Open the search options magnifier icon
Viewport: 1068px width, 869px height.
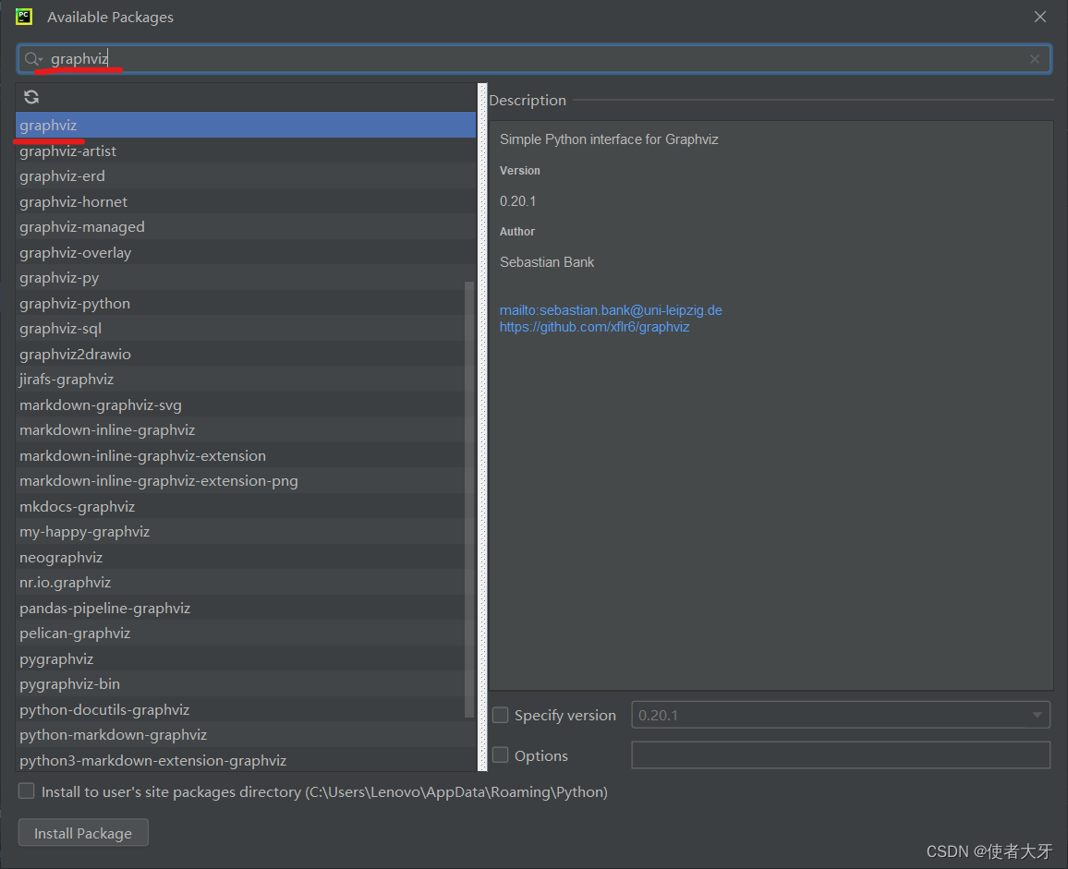tap(32, 59)
